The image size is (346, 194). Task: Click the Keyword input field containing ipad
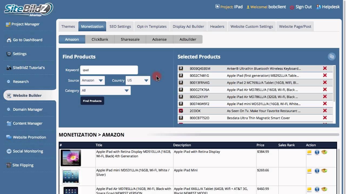click(109, 70)
